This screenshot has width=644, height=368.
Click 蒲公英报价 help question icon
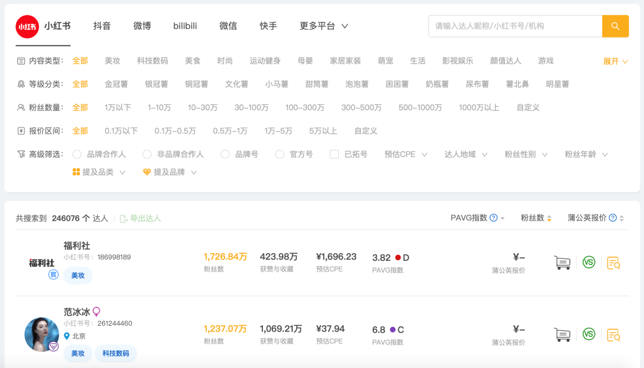pos(613,218)
